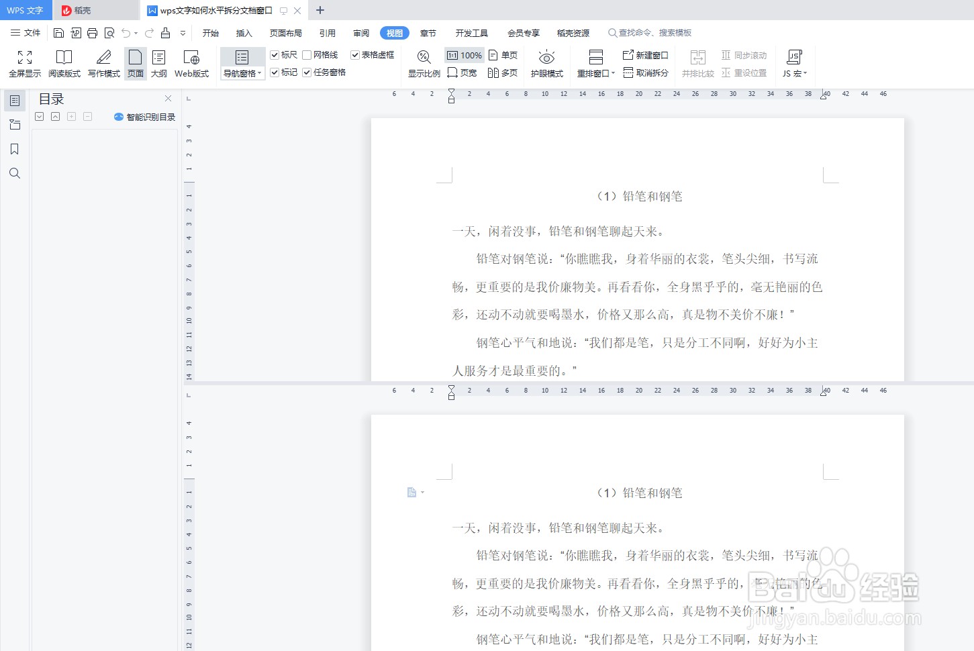This screenshot has height=651, width=974.
Task: Switch to 大纲 outline view
Action: point(158,64)
